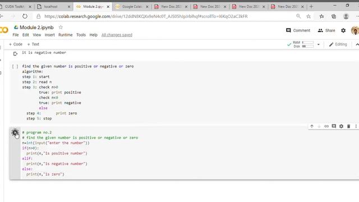The width and height of the screenshot is (359, 202).
Task: Expand RAM Disk runtime dropdown arrow
Action: point(318,44)
